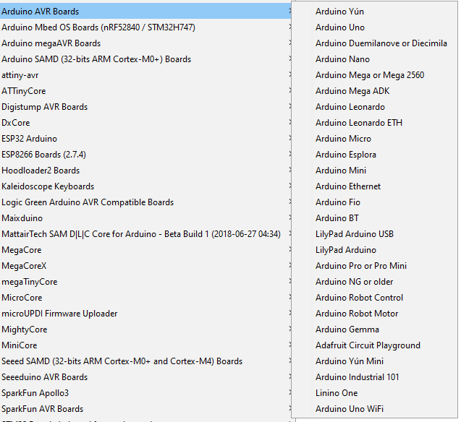Expand Hoodloader2 Boards entry
The width and height of the screenshot is (461, 422).
[146, 171]
